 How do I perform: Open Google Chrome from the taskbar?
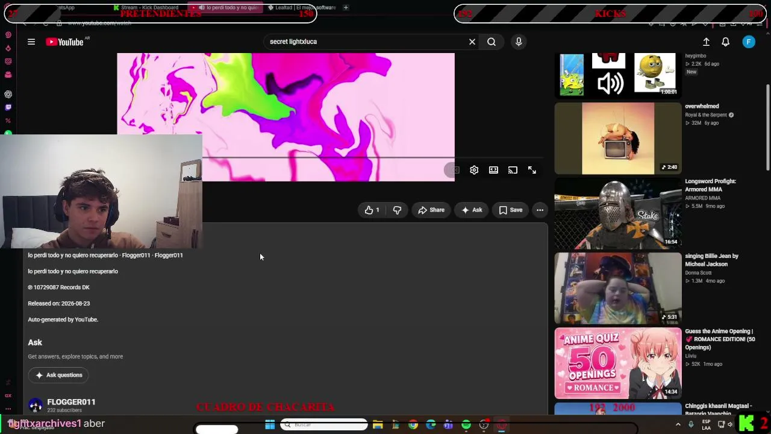point(413,425)
